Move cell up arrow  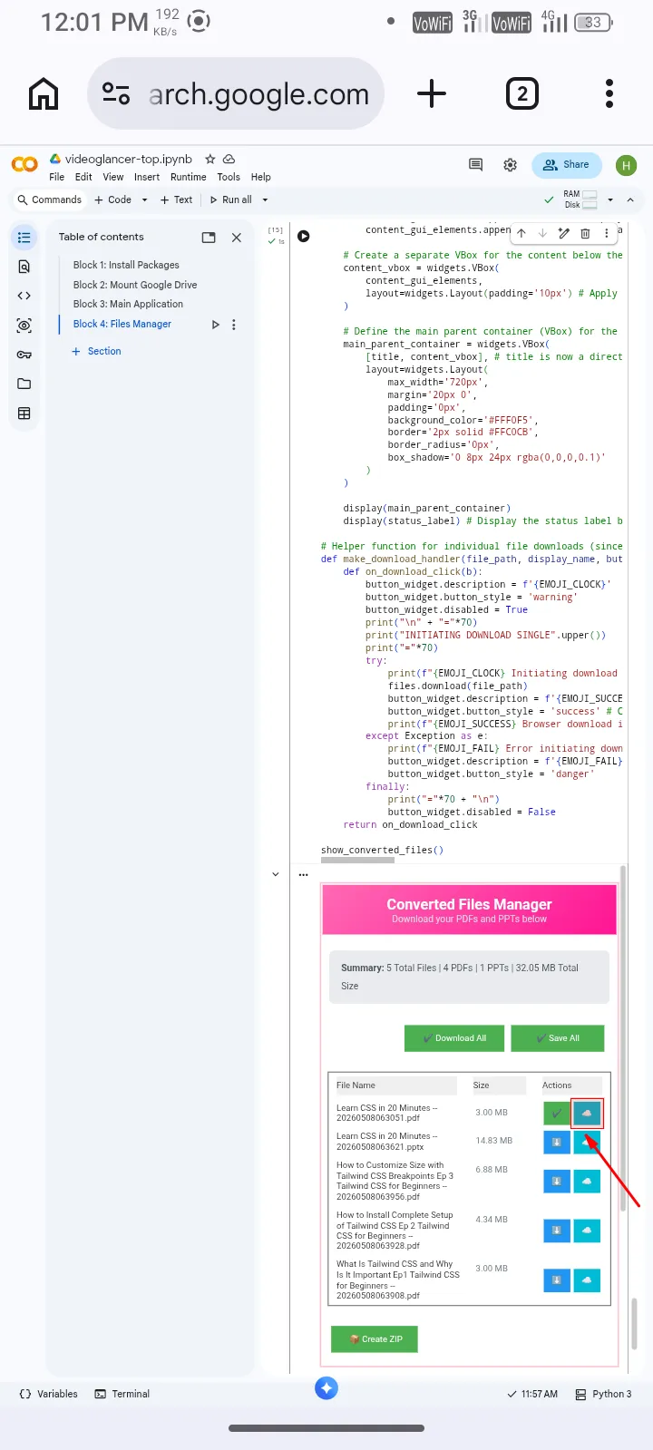[x=521, y=233]
